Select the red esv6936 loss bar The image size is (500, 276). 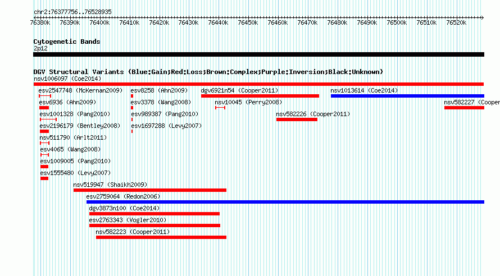tap(44, 108)
